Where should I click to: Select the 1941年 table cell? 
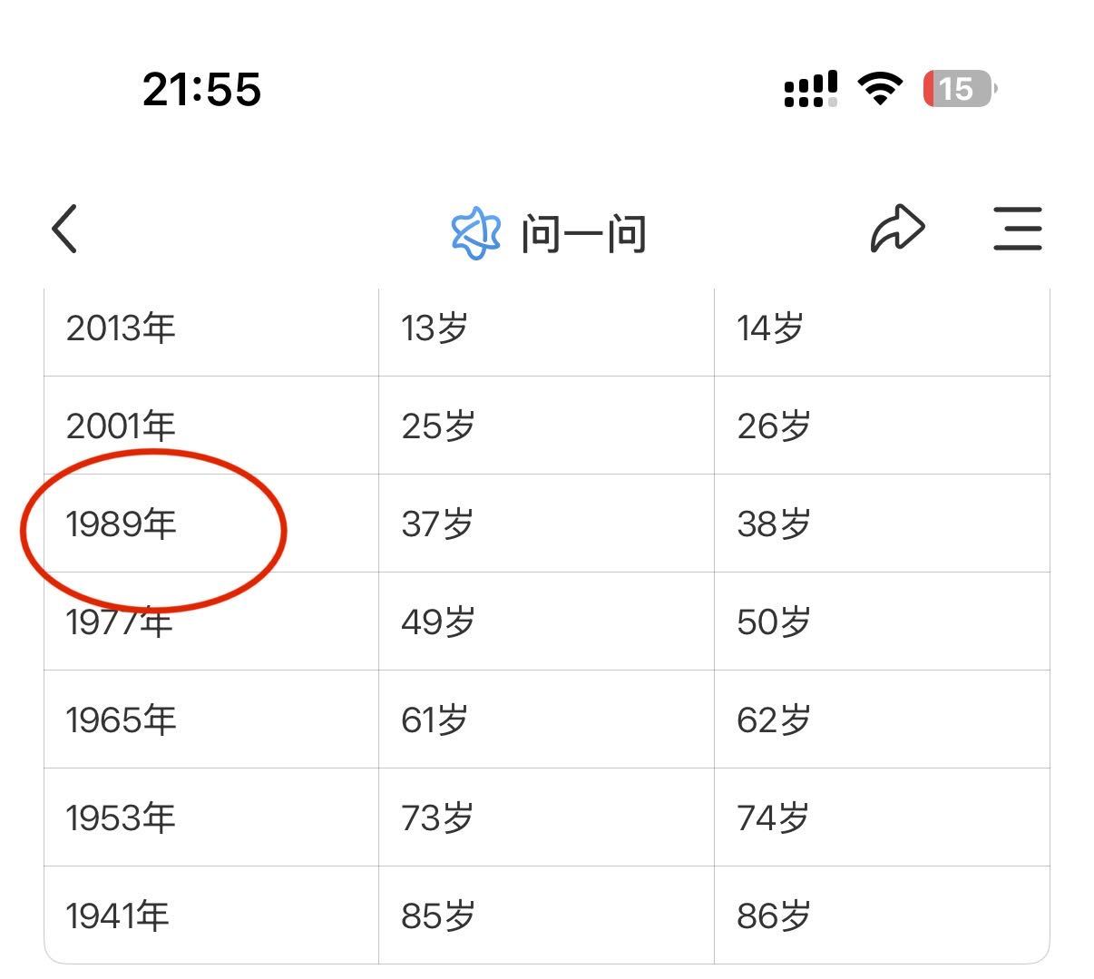click(x=118, y=916)
